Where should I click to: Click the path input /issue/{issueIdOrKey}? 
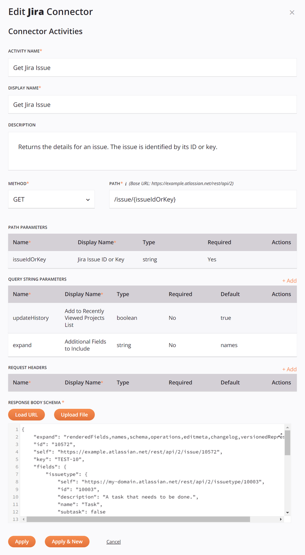[x=203, y=199]
